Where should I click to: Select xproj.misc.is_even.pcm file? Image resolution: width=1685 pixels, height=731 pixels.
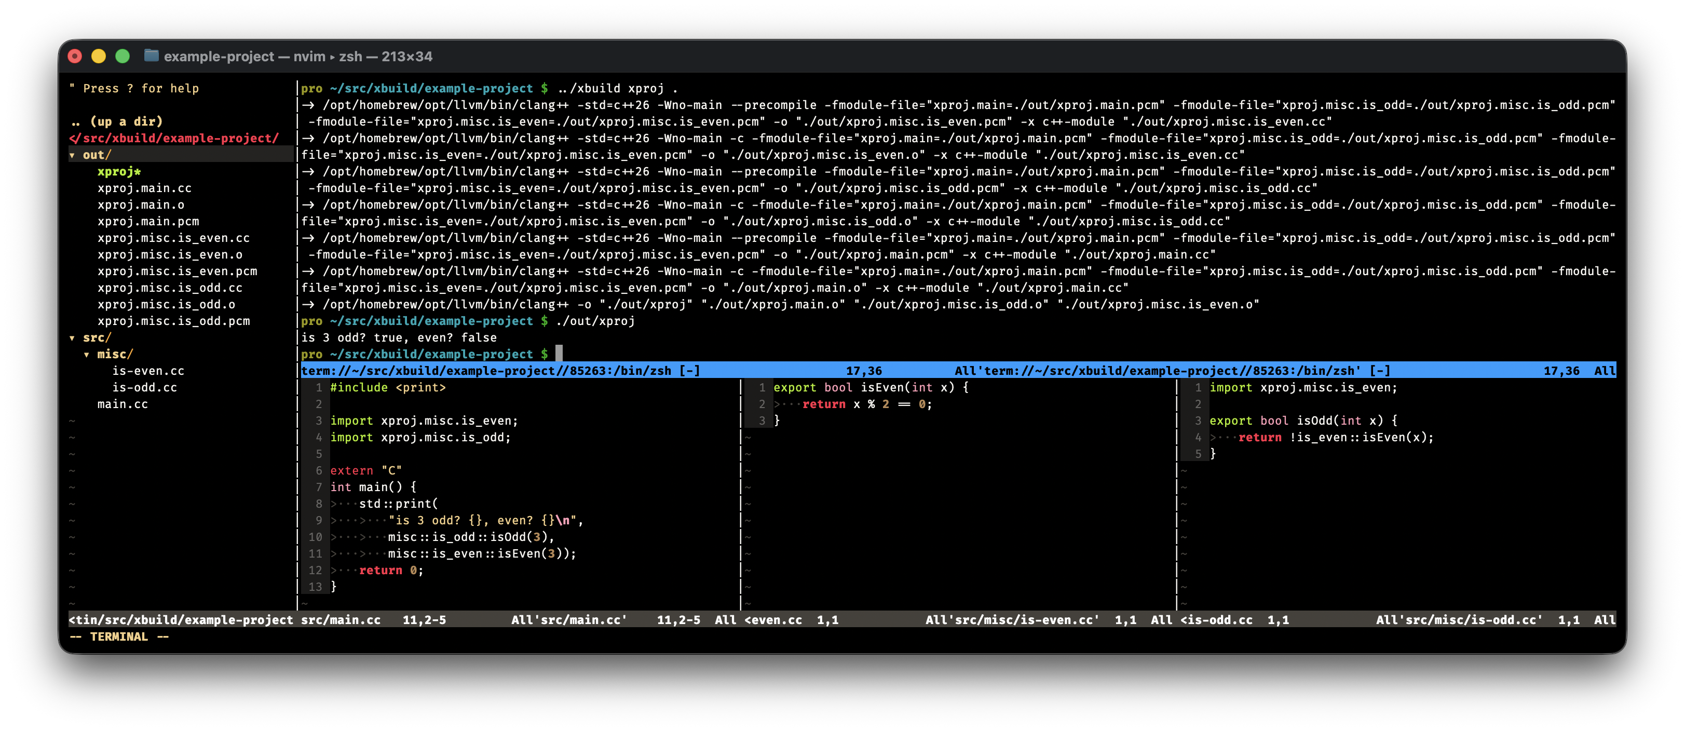pos(177,271)
